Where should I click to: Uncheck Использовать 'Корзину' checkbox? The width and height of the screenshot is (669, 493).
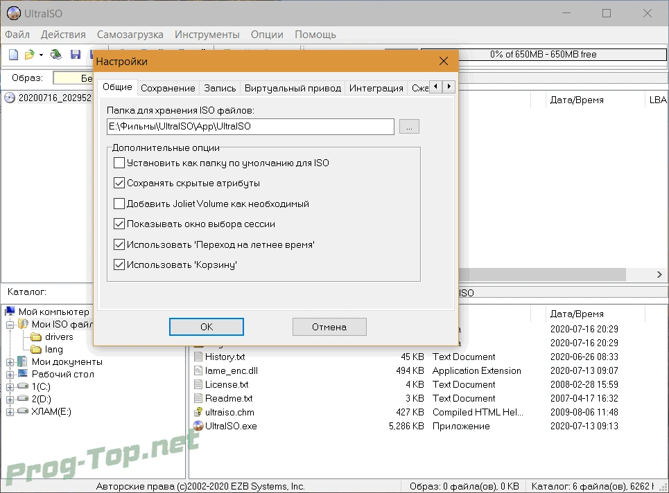coord(119,265)
